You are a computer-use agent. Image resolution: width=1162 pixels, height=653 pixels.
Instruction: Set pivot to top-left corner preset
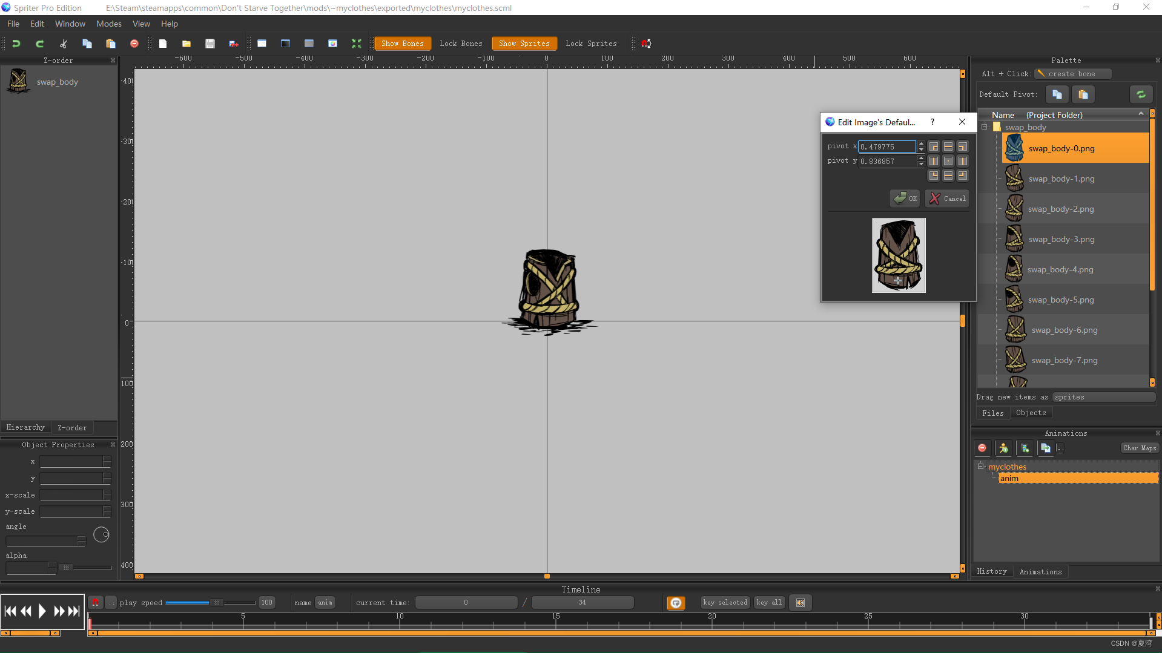coord(934,146)
